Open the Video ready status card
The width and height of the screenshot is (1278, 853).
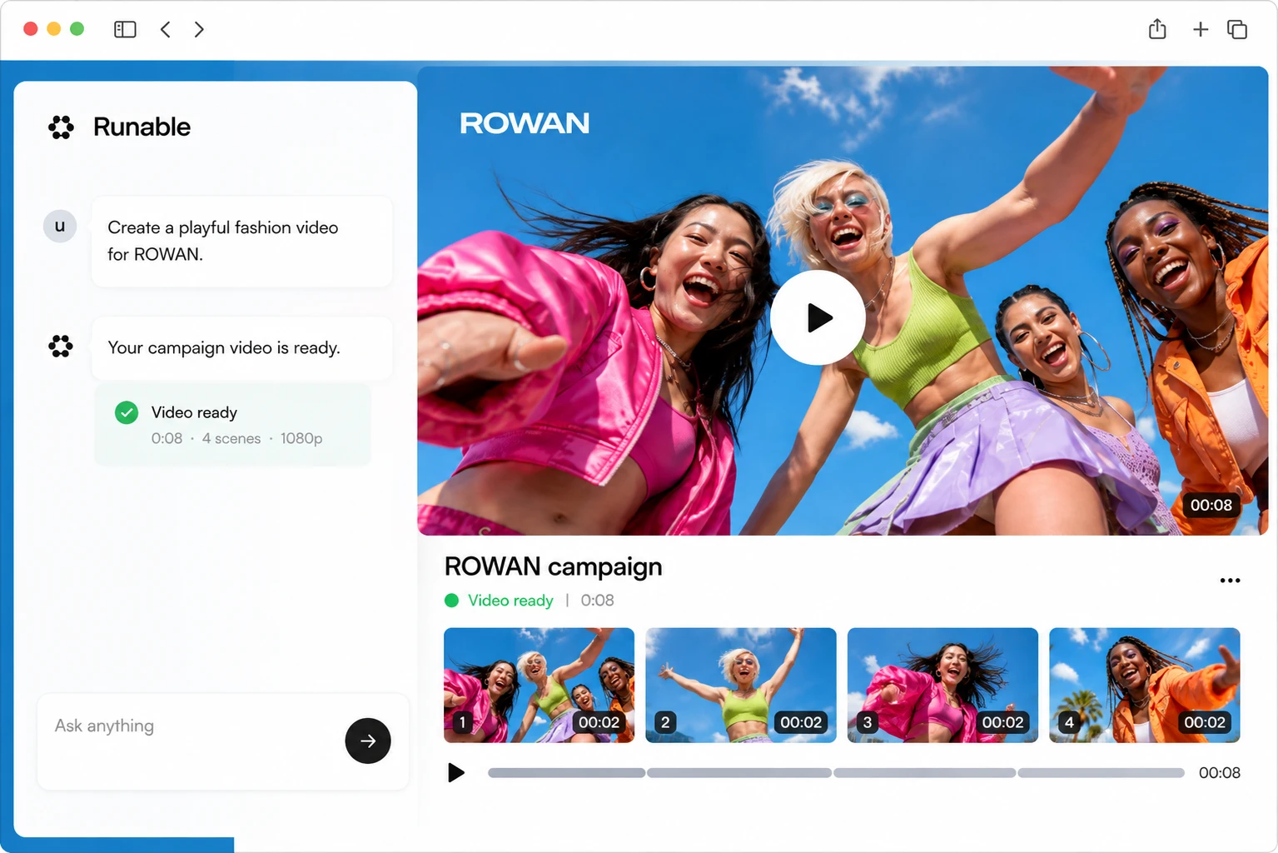click(x=232, y=425)
